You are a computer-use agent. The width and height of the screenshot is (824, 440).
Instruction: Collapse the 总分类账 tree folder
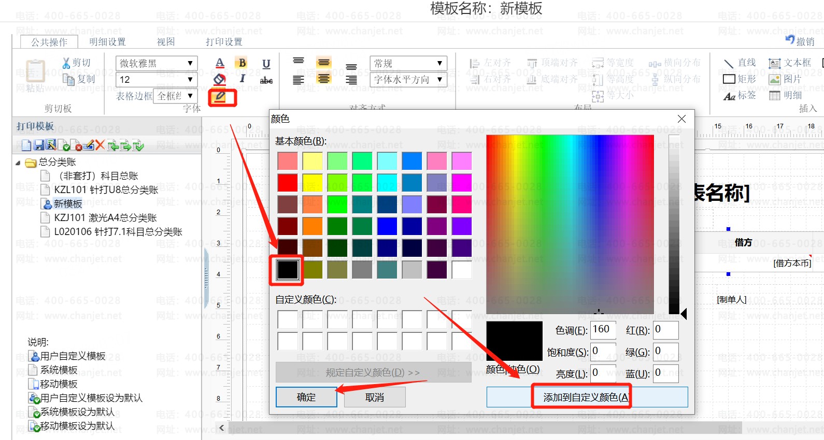tap(18, 163)
